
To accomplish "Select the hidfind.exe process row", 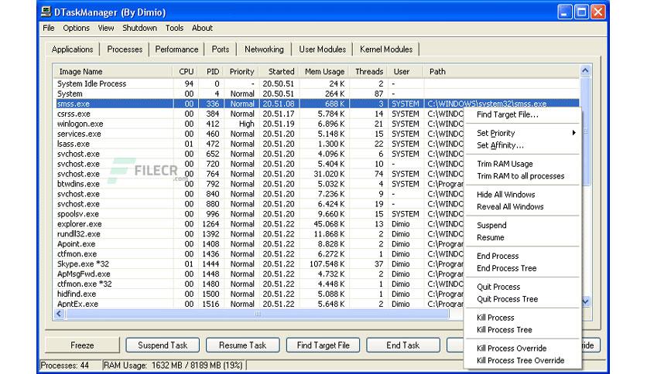I will point(260,294).
